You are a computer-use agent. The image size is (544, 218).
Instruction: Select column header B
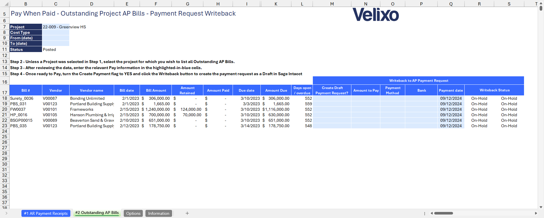[26, 4]
